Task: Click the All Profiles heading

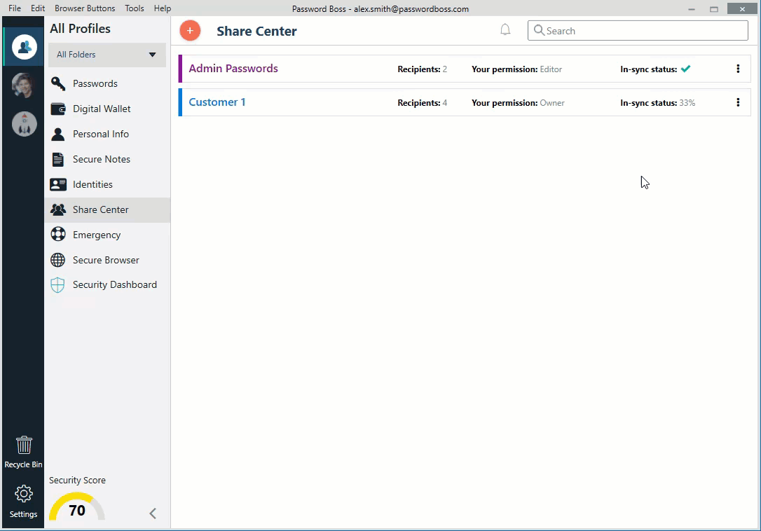Action: pos(80,29)
